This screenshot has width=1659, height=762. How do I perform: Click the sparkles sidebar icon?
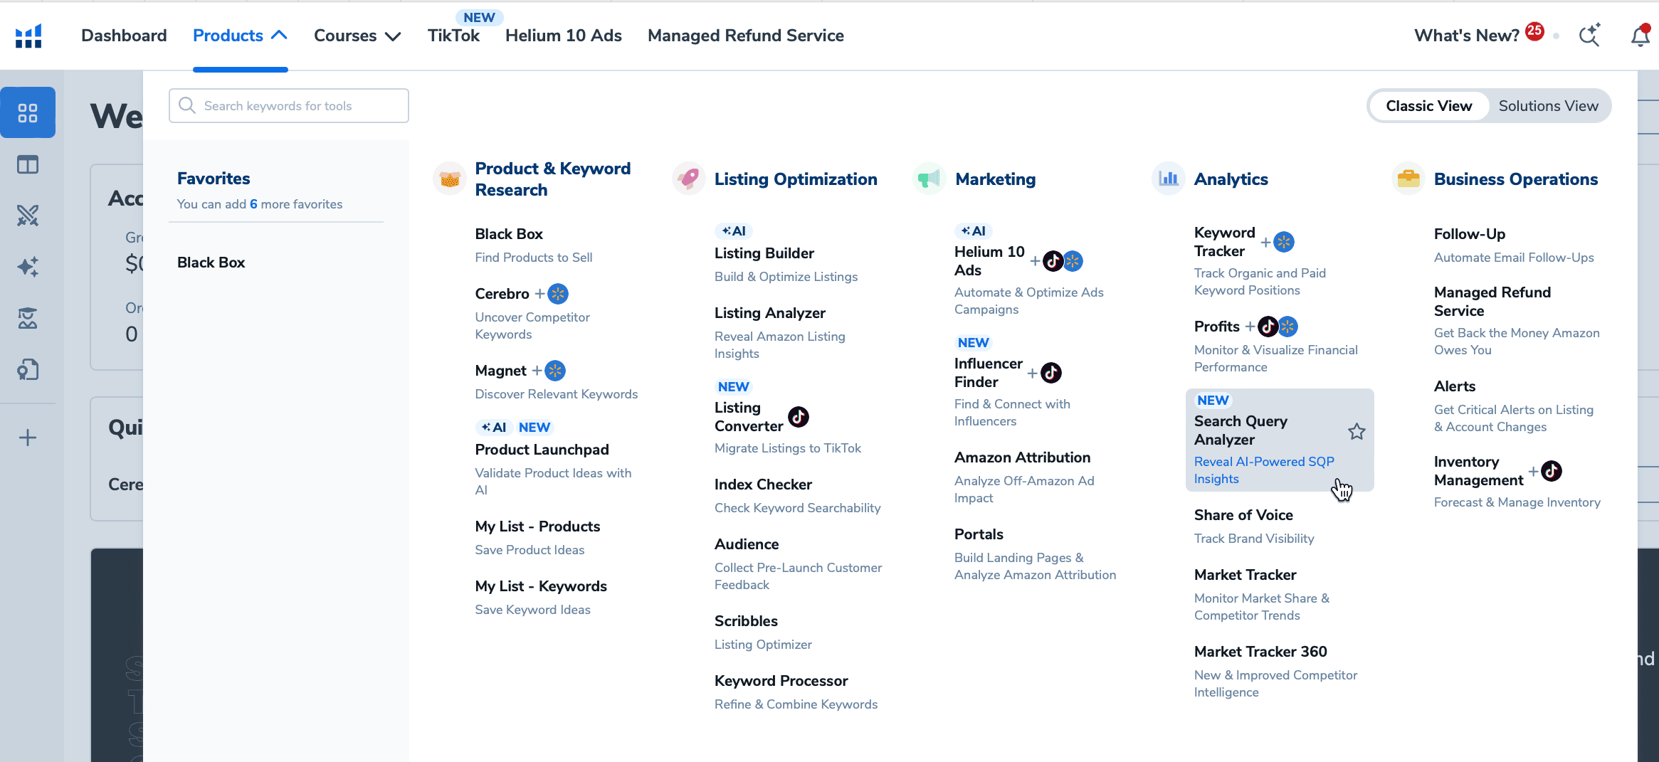(x=28, y=267)
